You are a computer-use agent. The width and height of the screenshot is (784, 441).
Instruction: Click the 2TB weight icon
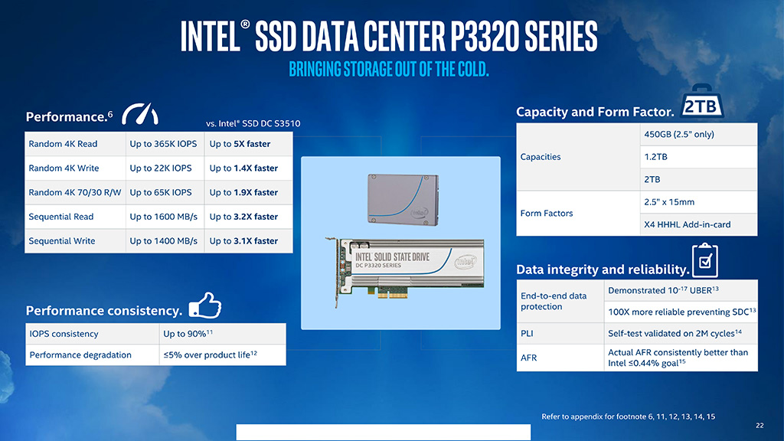[x=699, y=105]
